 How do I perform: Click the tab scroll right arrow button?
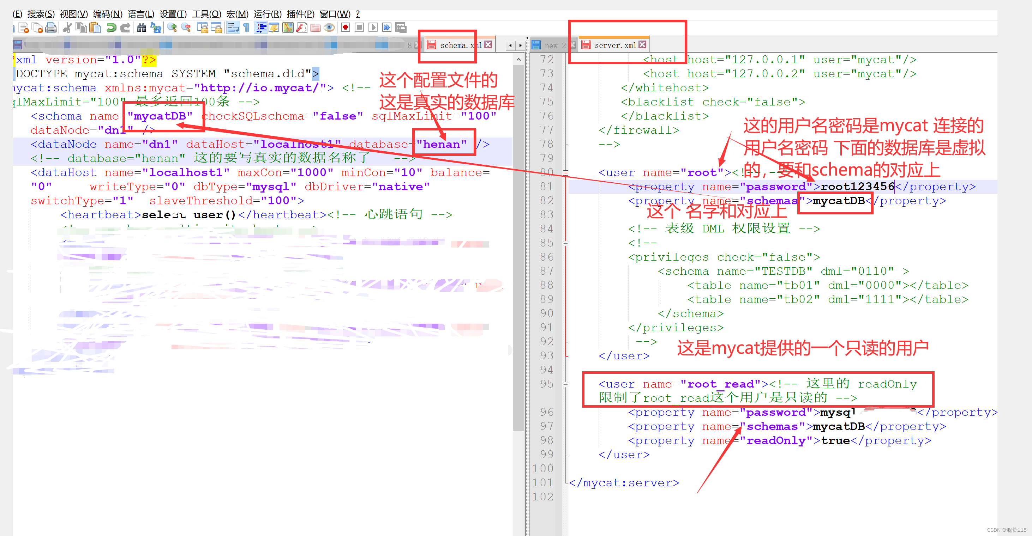click(520, 45)
